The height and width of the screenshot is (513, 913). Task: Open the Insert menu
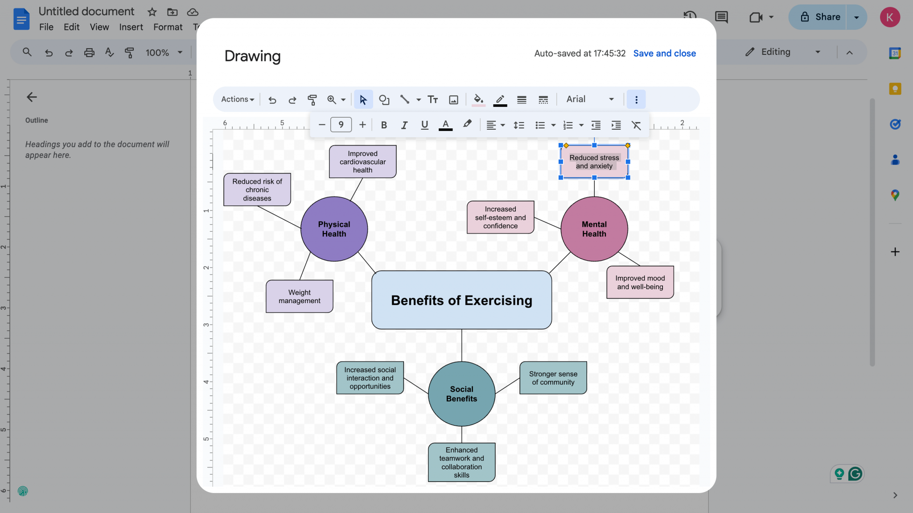pos(131,27)
